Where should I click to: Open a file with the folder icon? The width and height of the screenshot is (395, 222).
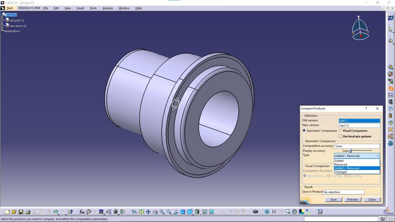tap(14, 212)
